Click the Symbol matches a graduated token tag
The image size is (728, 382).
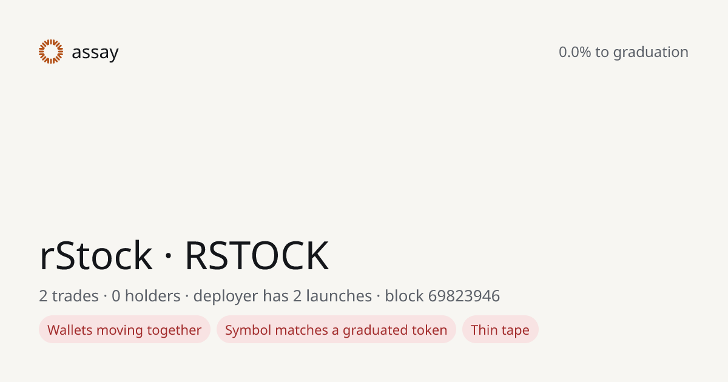pyautogui.click(x=336, y=330)
